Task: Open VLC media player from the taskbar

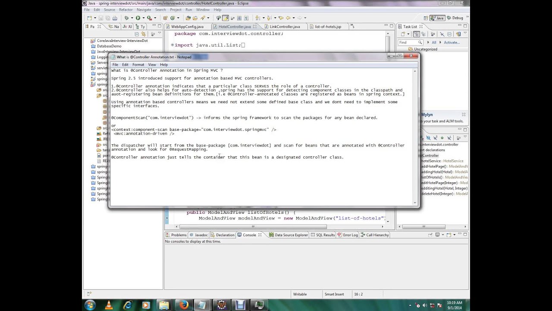Action: point(109,305)
